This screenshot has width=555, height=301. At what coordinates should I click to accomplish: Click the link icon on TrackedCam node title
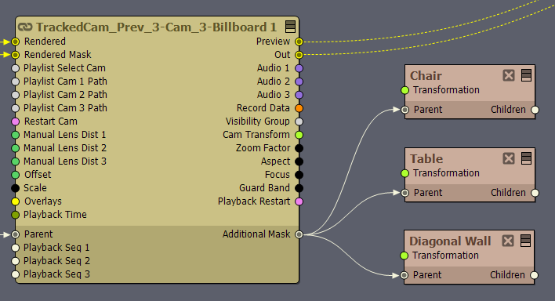click(25, 27)
